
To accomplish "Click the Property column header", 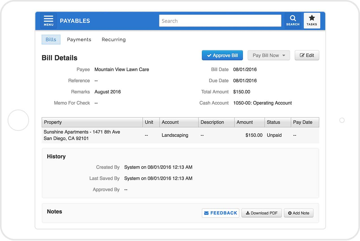I will point(92,122).
